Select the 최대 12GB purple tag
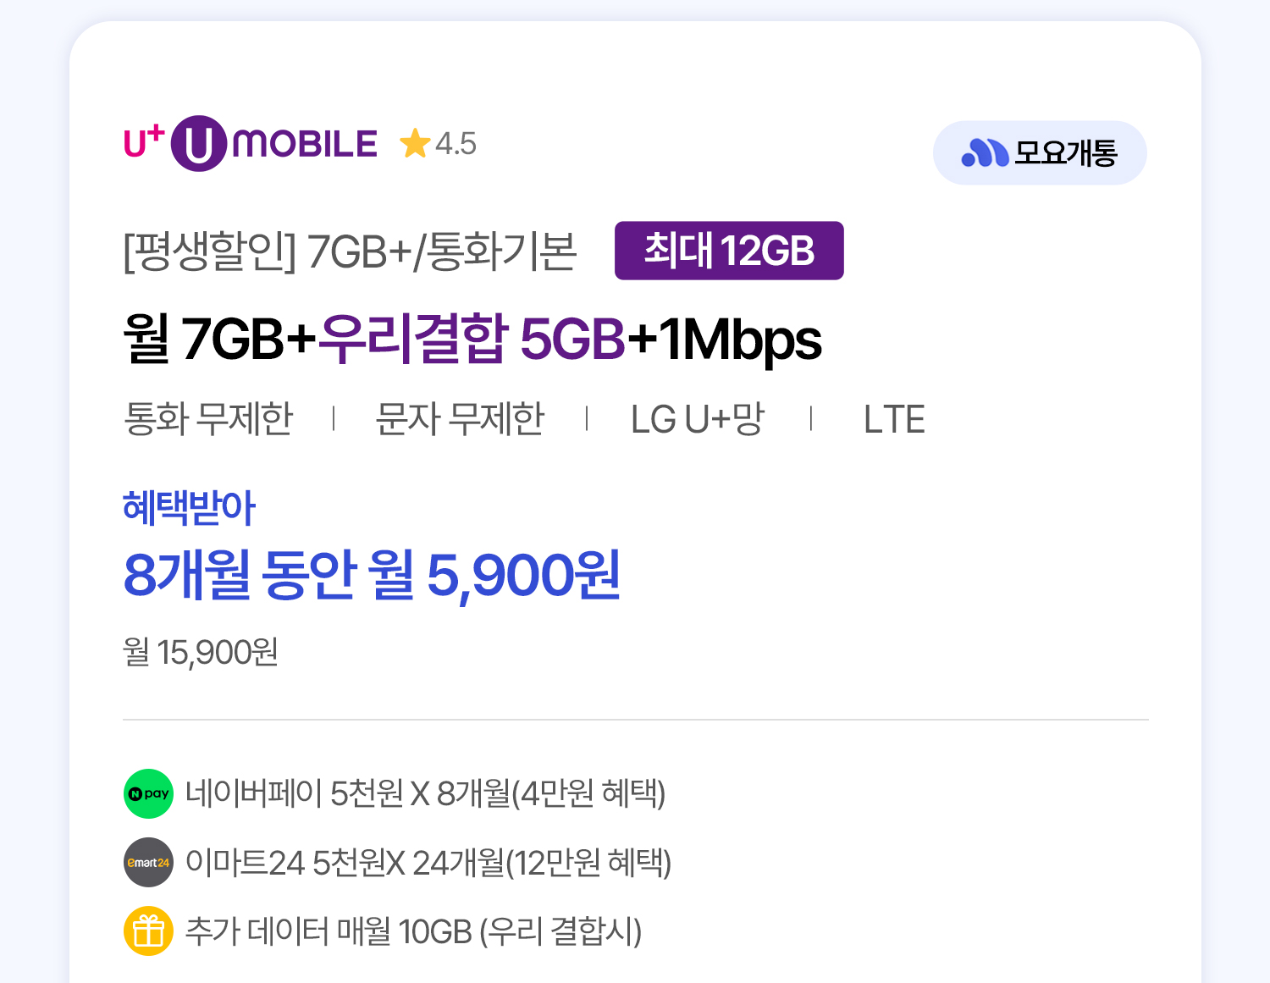 pyautogui.click(x=729, y=251)
